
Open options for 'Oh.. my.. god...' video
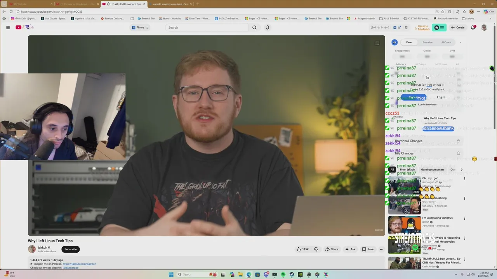pyautogui.click(x=465, y=179)
